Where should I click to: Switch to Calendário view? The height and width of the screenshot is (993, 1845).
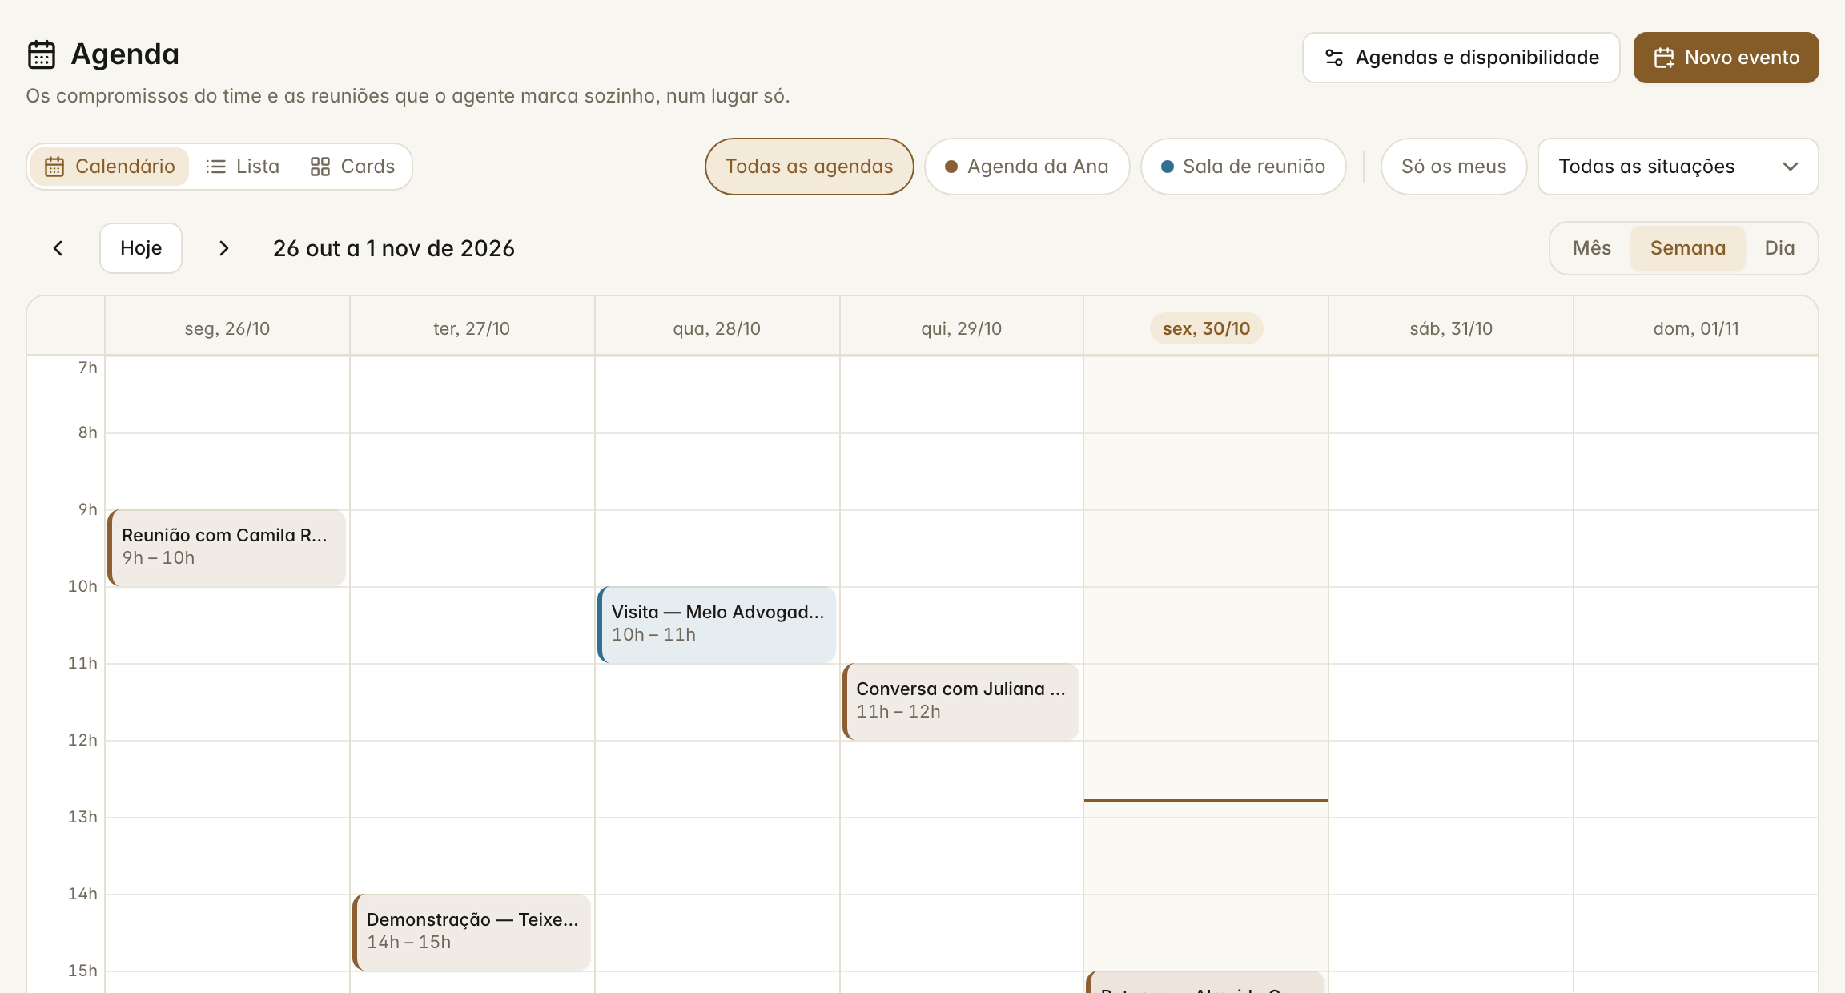(x=110, y=167)
